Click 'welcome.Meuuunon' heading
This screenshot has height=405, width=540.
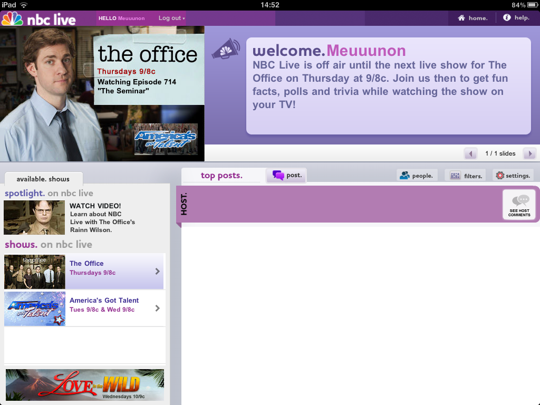click(329, 51)
